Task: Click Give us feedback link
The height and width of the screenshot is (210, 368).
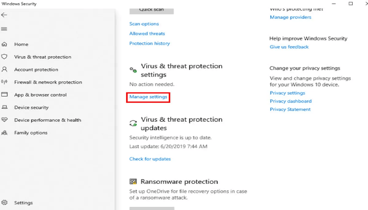Action: click(289, 47)
